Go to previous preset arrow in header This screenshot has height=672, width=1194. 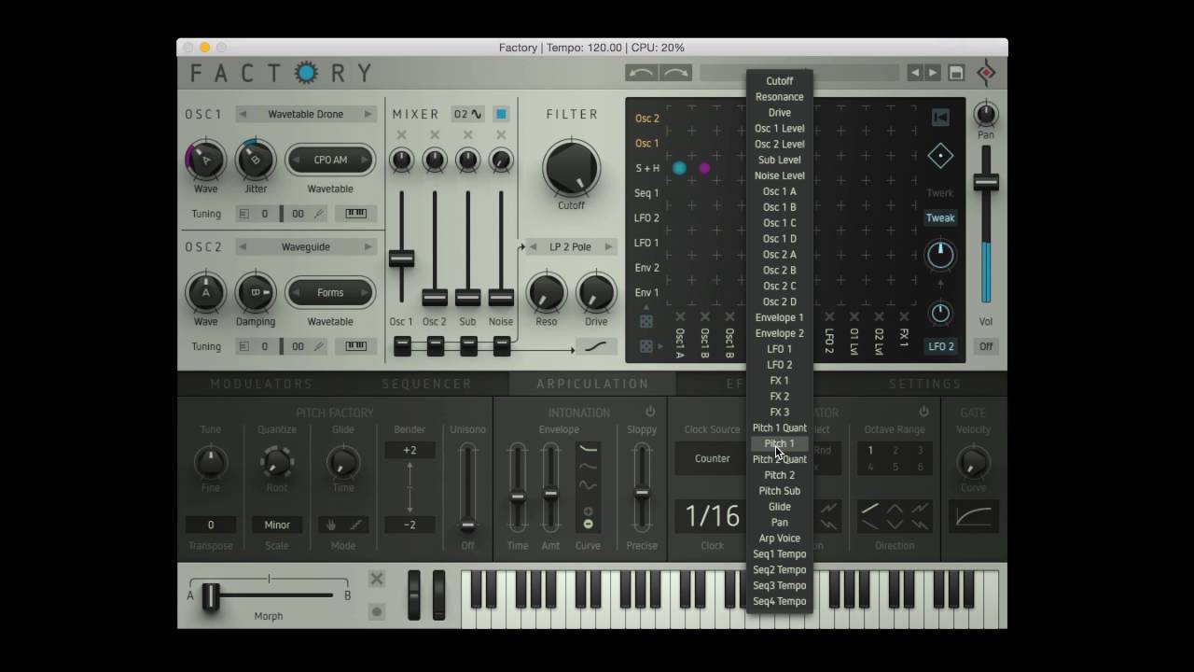tap(915, 73)
